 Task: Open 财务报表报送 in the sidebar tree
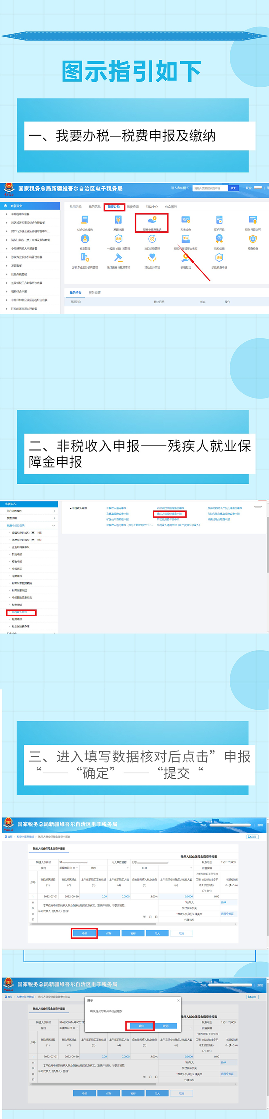click(x=20, y=590)
